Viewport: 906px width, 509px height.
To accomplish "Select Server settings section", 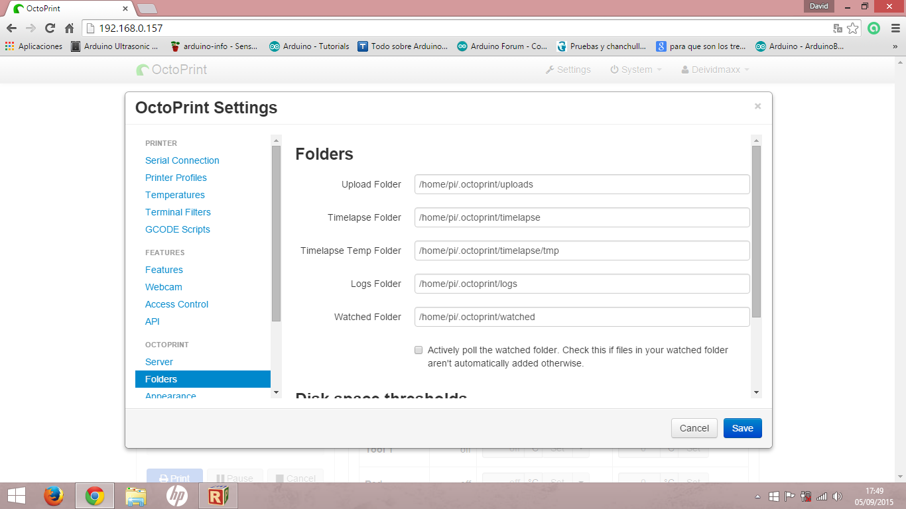I will (159, 362).
